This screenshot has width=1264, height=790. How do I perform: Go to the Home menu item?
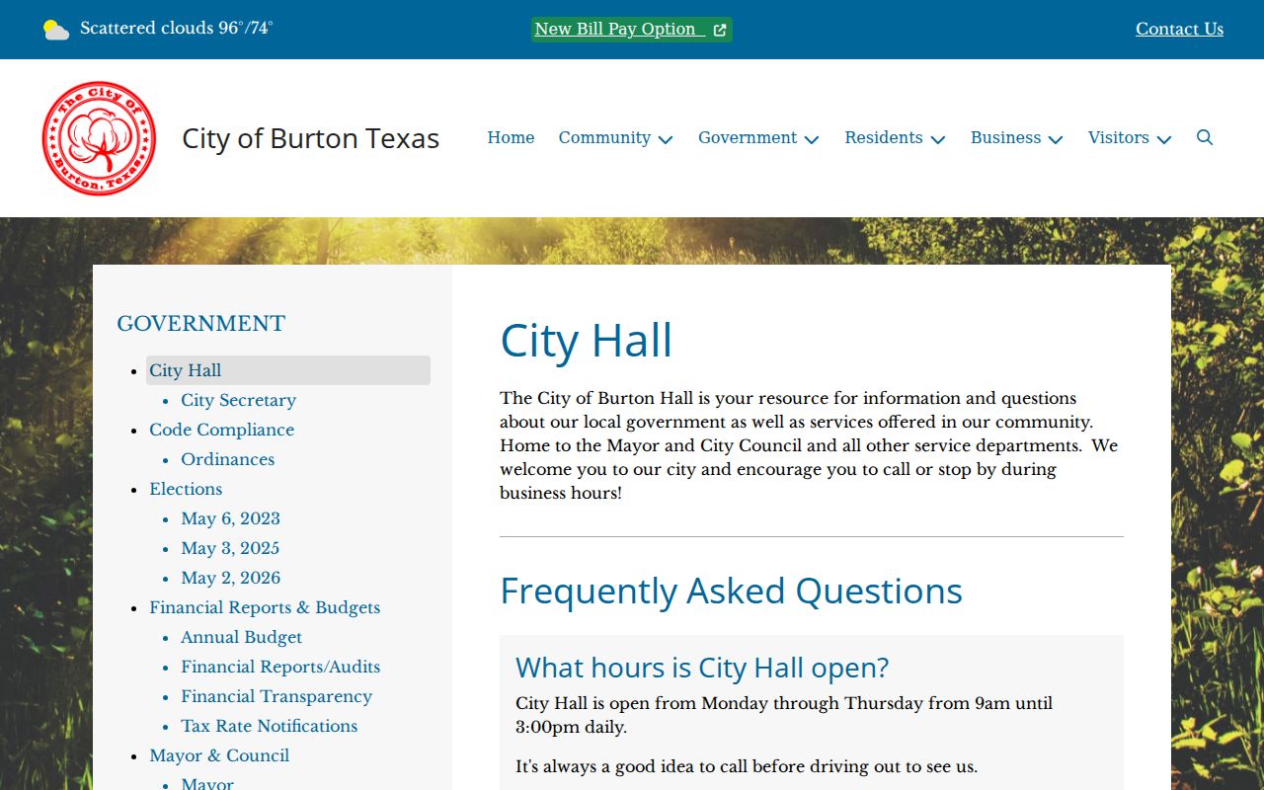tap(511, 137)
